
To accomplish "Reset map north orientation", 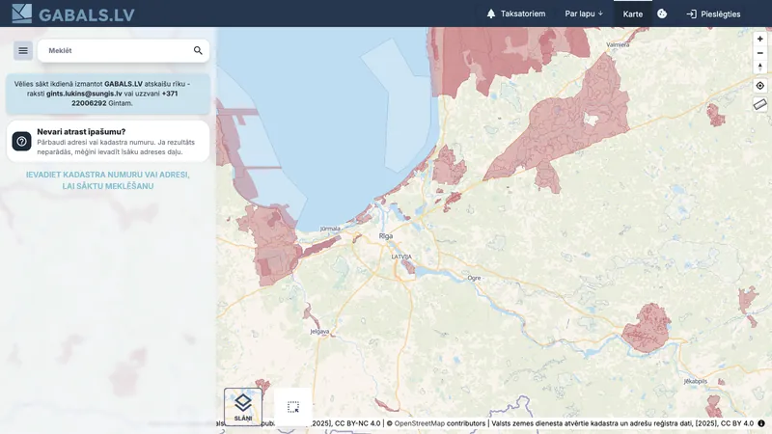I will [x=759, y=67].
